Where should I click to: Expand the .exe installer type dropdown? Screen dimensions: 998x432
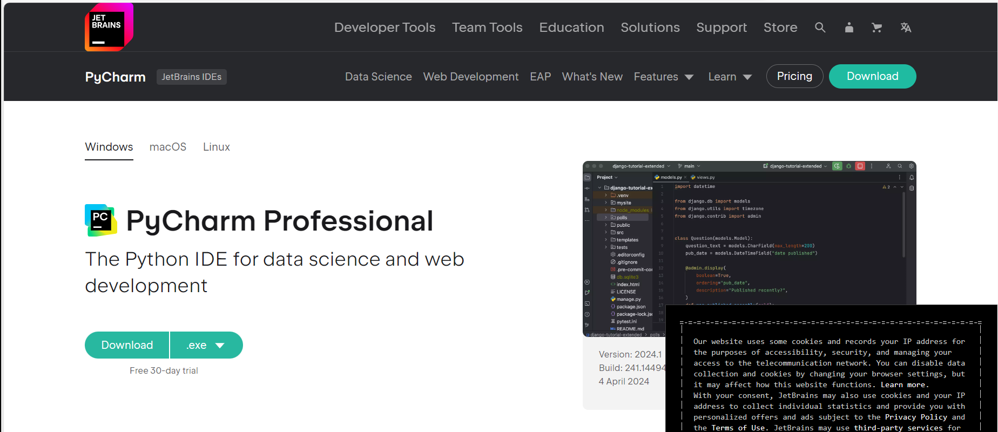point(206,345)
